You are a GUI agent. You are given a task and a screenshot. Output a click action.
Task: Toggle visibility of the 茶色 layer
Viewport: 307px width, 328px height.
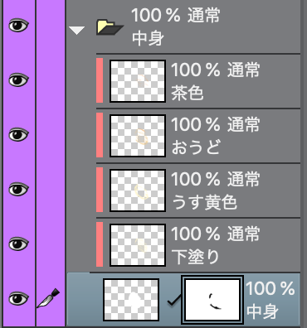pos(18,80)
